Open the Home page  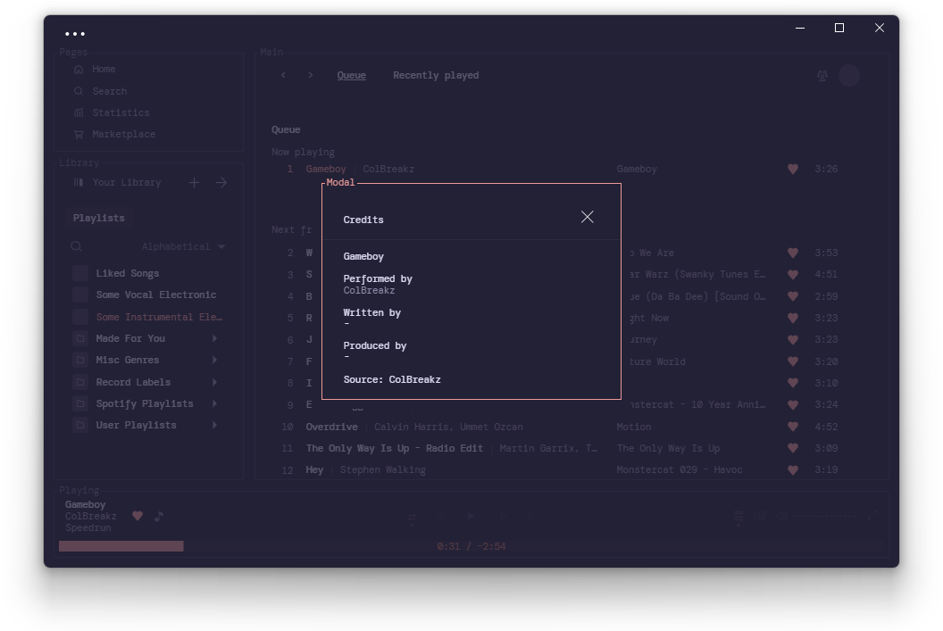click(x=95, y=69)
